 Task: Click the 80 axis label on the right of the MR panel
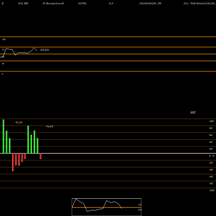click(x=210, y=128)
